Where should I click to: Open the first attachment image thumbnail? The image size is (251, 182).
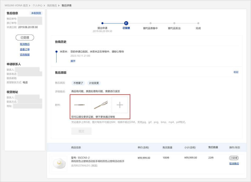coord(79,105)
